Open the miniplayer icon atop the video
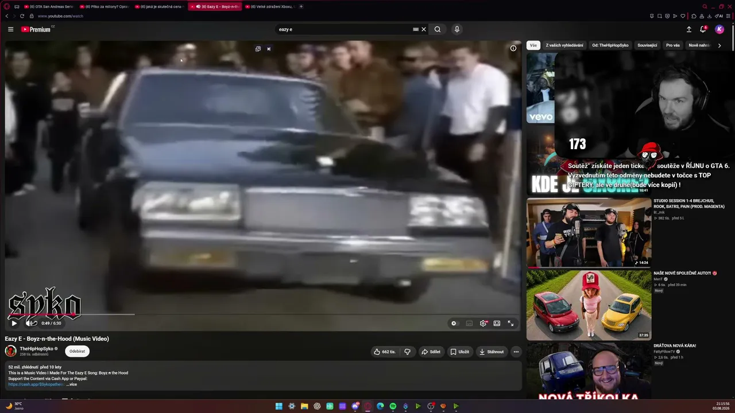Screen dimensions: 735x413 (258, 49)
